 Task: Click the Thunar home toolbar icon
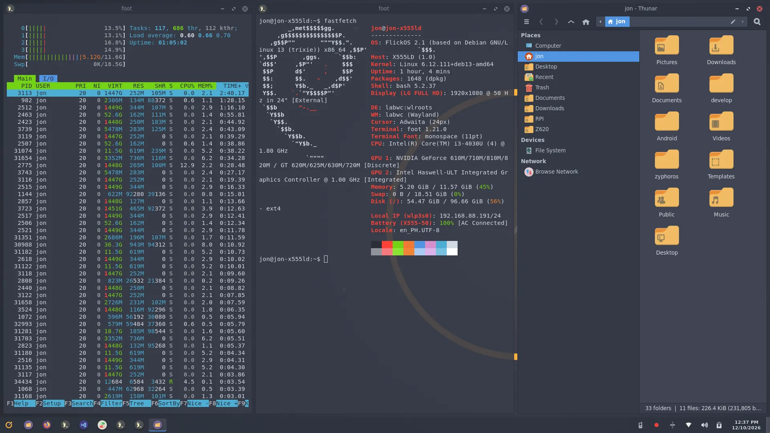586,22
